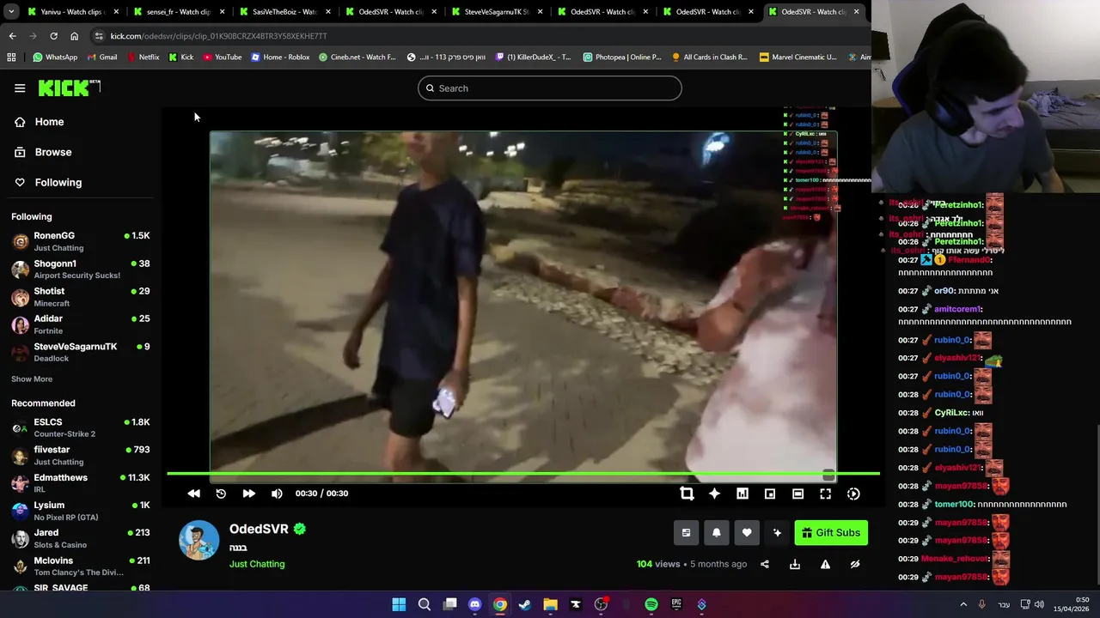The height and width of the screenshot is (618, 1100).
Task: Switch to the sensei_fr browser tab
Action: tap(179, 11)
